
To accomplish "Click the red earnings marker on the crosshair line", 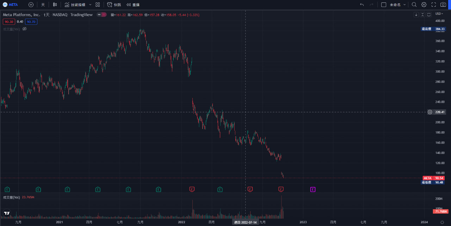I will (250, 189).
